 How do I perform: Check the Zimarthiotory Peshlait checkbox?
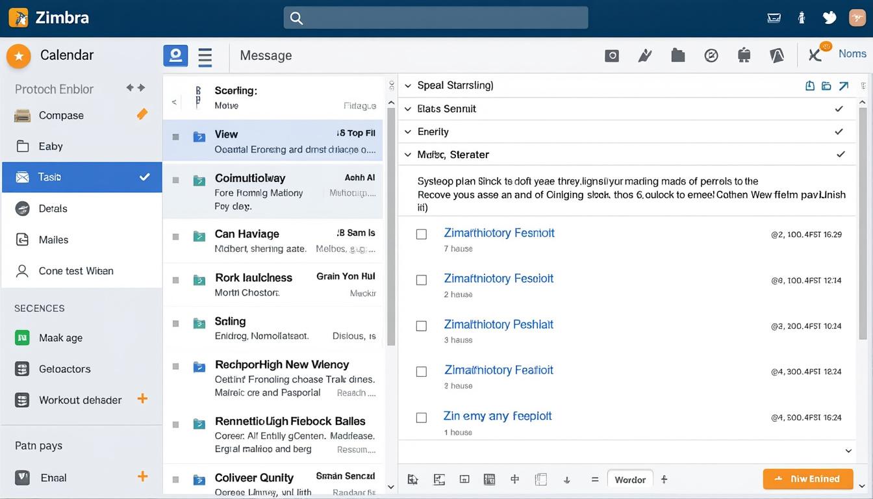tap(422, 326)
